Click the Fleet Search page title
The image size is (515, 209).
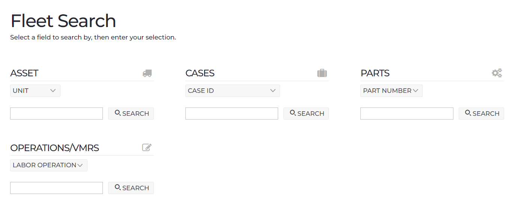[63, 21]
